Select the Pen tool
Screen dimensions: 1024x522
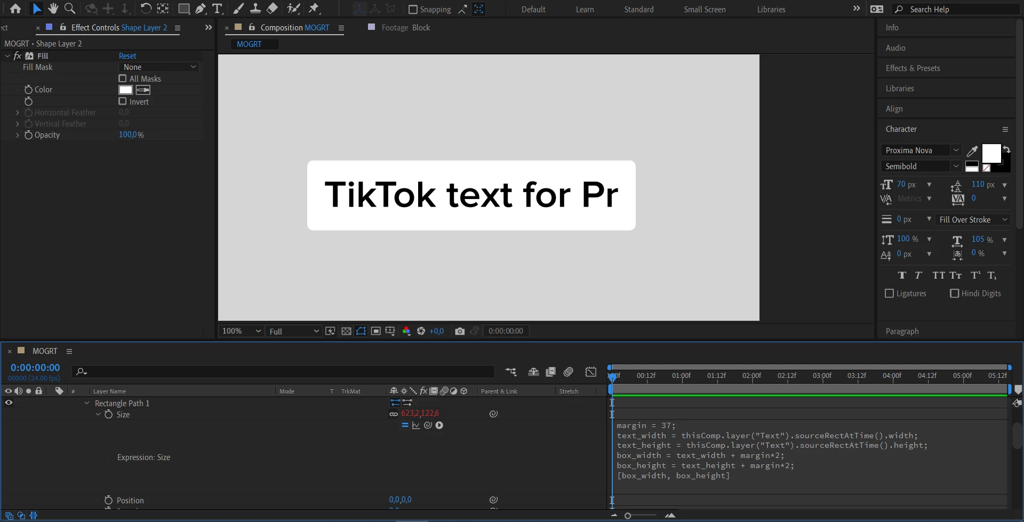tap(201, 9)
